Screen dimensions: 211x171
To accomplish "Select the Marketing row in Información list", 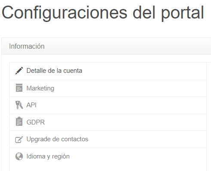I will point(108,88).
